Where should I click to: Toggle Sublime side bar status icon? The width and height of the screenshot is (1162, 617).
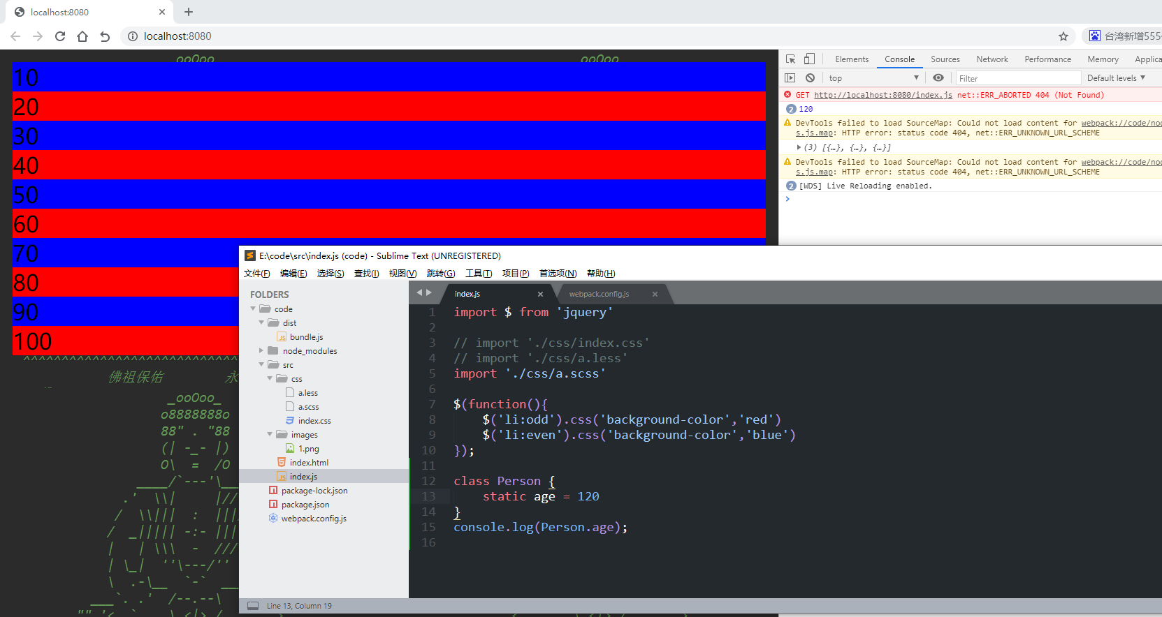point(253,606)
